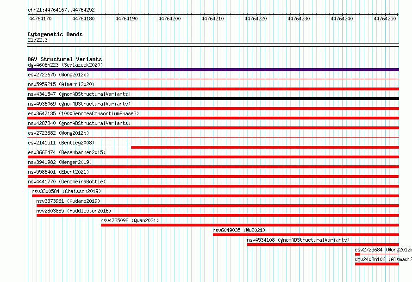Select the red nsv6049035 variant bar
This screenshot has height=282, width=412.
click(306, 235)
